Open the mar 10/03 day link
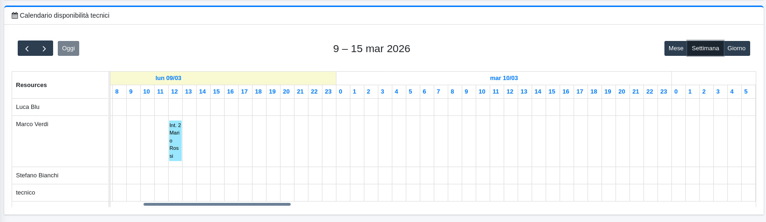766x222 pixels. click(504, 78)
